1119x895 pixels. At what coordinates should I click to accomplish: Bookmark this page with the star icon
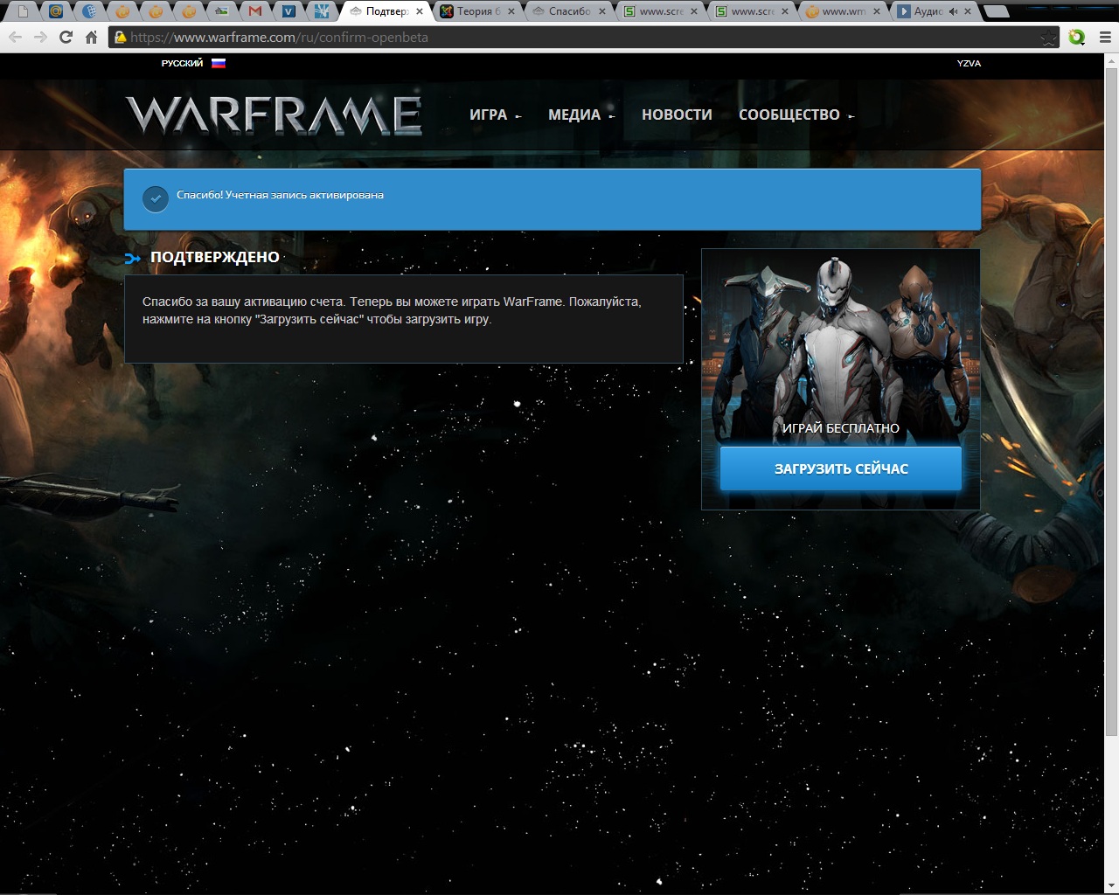(x=1049, y=38)
